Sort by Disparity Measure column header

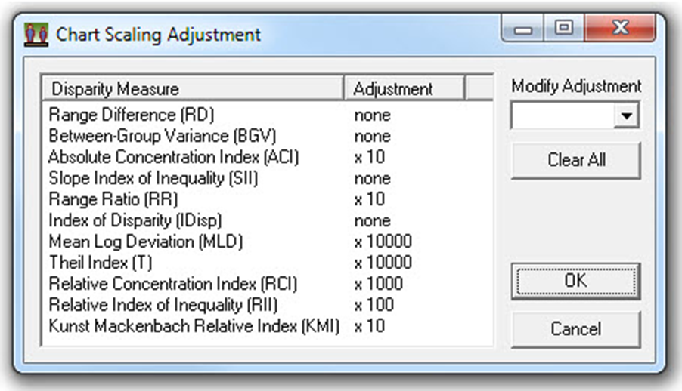click(x=192, y=88)
